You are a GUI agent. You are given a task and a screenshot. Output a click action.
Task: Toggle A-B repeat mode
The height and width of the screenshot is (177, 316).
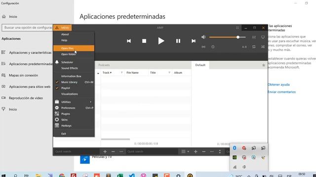coord(244,47)
